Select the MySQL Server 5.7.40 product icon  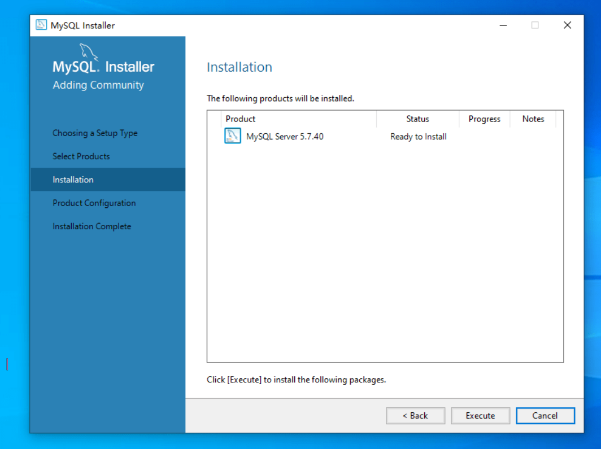(233, 136)
